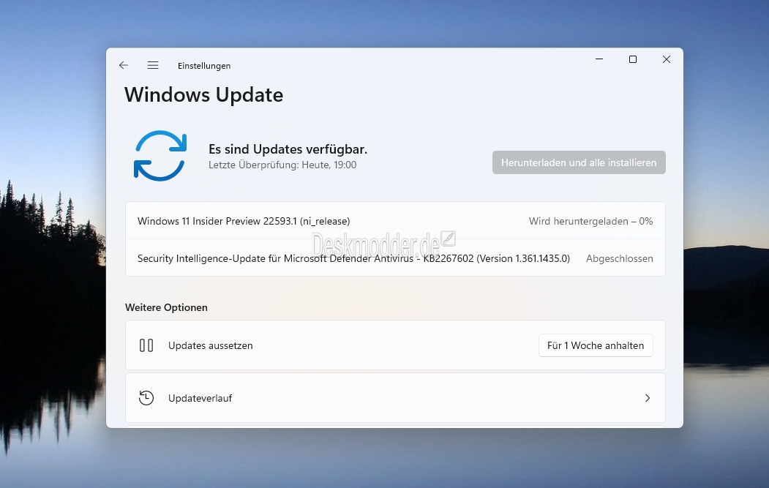Image resolution: width=769 pixels, height=488 pixels.
Task: Click Letzte Überprüfung: Heute, 19:00 text
Action: click(282, 165)
